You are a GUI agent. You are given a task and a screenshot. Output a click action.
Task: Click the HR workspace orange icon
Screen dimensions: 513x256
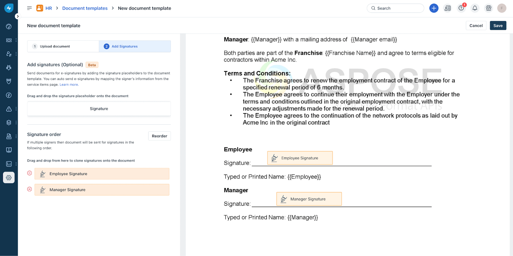pyautogui.click(x=40, y=8)
